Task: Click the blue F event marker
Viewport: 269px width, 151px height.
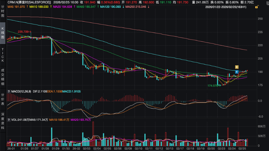Action: point(237,72)
